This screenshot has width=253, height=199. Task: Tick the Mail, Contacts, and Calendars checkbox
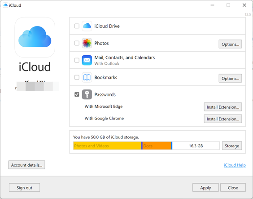tap(77, 60)
